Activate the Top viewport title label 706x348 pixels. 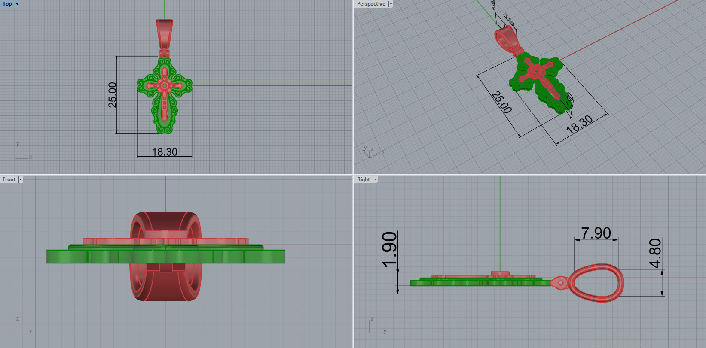7,4
